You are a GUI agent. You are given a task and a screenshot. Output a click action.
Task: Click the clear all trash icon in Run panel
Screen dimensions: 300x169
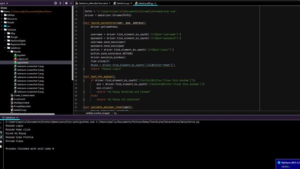[x=1, y=146]
